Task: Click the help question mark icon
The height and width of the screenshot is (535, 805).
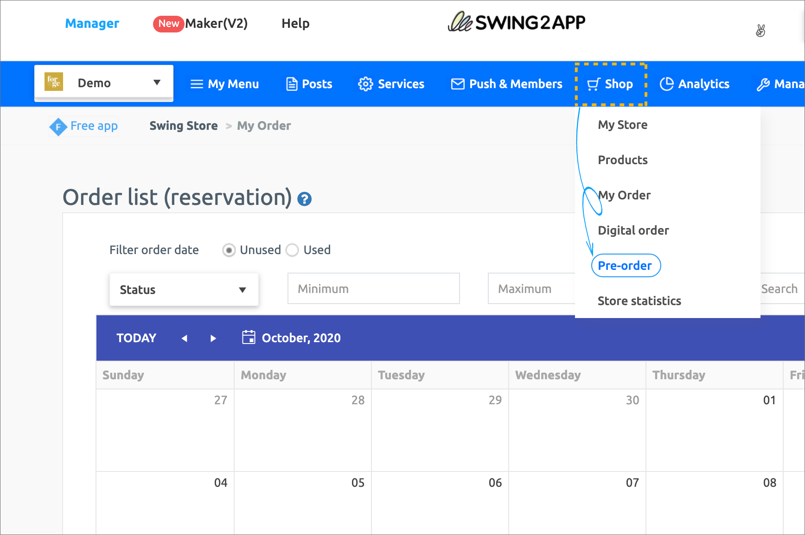Action: point(304,199)
